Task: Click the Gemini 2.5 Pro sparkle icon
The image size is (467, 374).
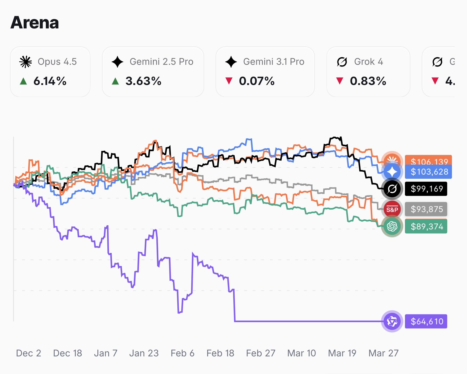Action: (117, 62)
